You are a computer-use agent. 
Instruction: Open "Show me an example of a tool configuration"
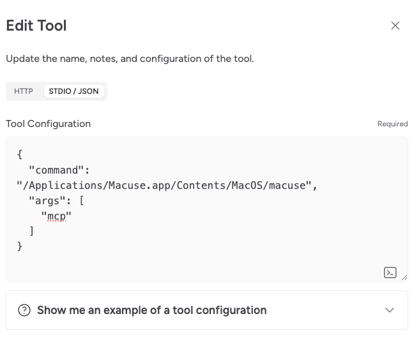click(151, 311)
